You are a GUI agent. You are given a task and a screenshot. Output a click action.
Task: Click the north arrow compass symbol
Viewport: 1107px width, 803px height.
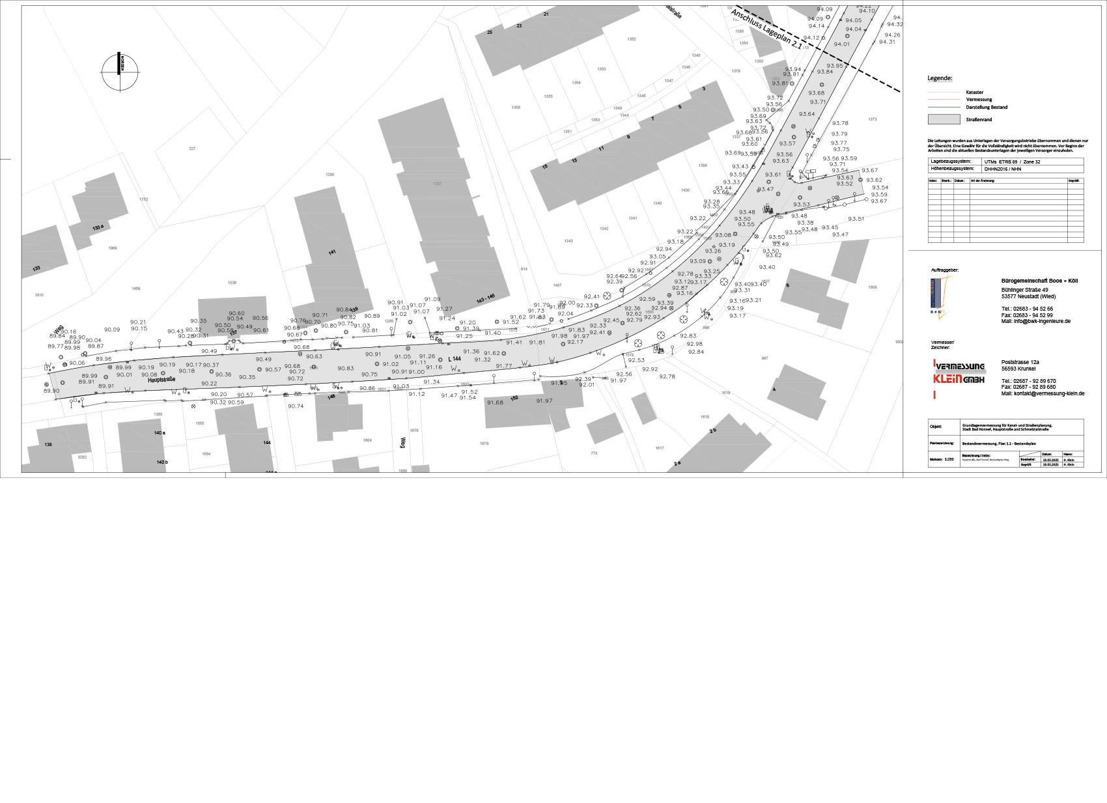(x=120, y=72)
